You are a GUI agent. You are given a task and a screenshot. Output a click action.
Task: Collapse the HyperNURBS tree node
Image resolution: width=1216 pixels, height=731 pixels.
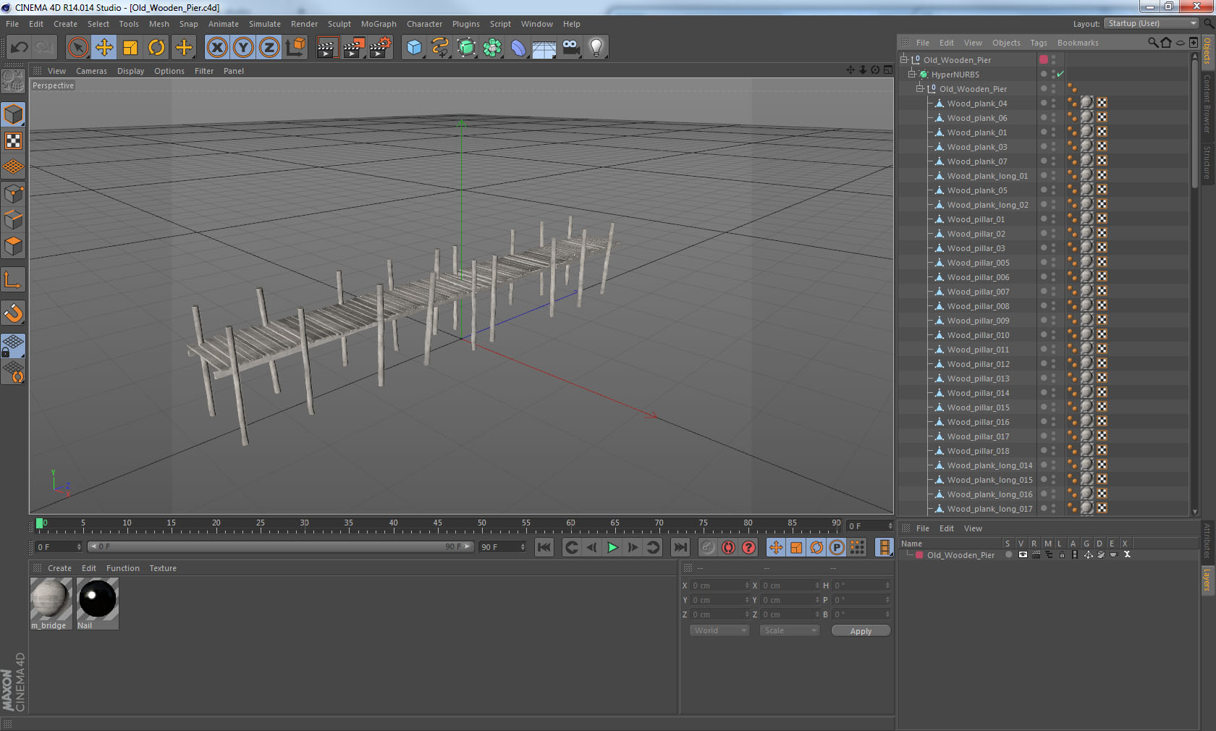[912, 75]
